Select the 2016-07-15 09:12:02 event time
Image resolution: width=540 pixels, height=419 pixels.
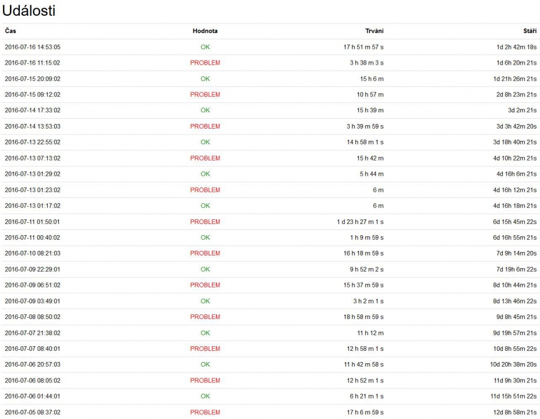[33, 95]
